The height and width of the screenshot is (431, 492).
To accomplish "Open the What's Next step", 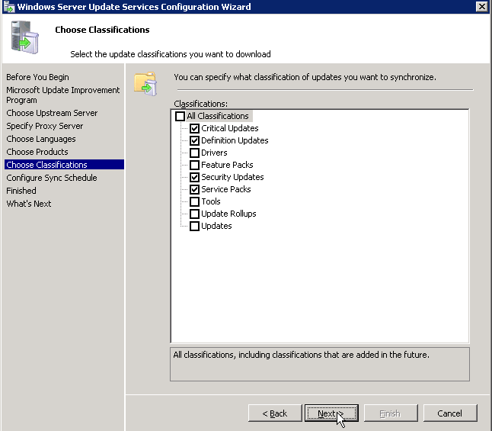I will coord(29,204).
